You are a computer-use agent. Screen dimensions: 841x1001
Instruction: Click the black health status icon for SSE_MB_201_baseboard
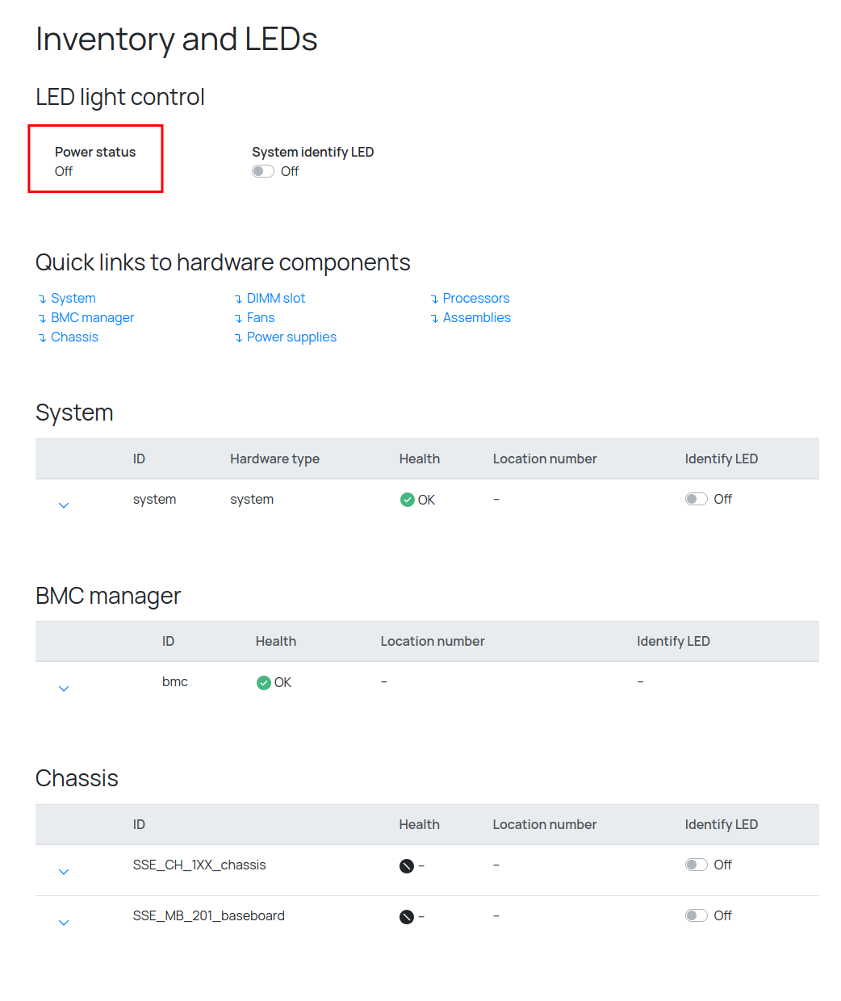(x=407, y=917)
